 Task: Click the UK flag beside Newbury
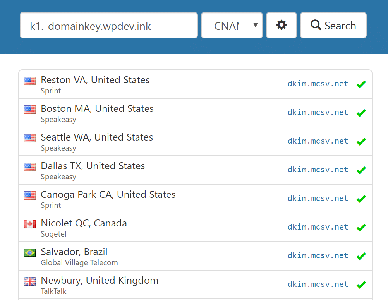pyautogui.click(x=30, y=281)
